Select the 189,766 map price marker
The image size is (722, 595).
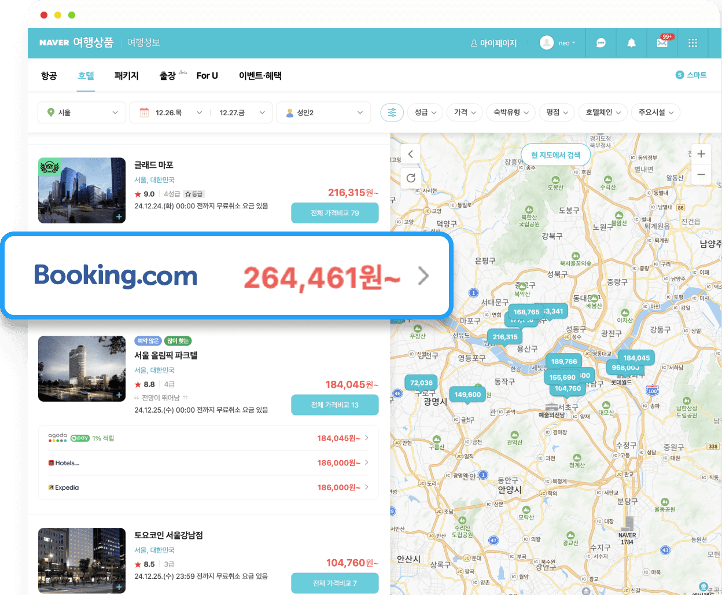tap(564, 362)
